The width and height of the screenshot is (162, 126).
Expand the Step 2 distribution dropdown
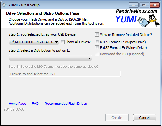pos(50,58)
